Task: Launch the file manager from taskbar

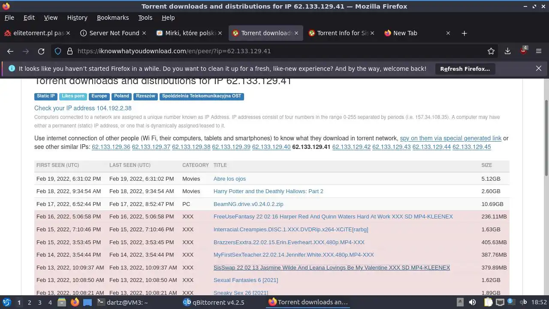Action: click(x=61, y=302)
